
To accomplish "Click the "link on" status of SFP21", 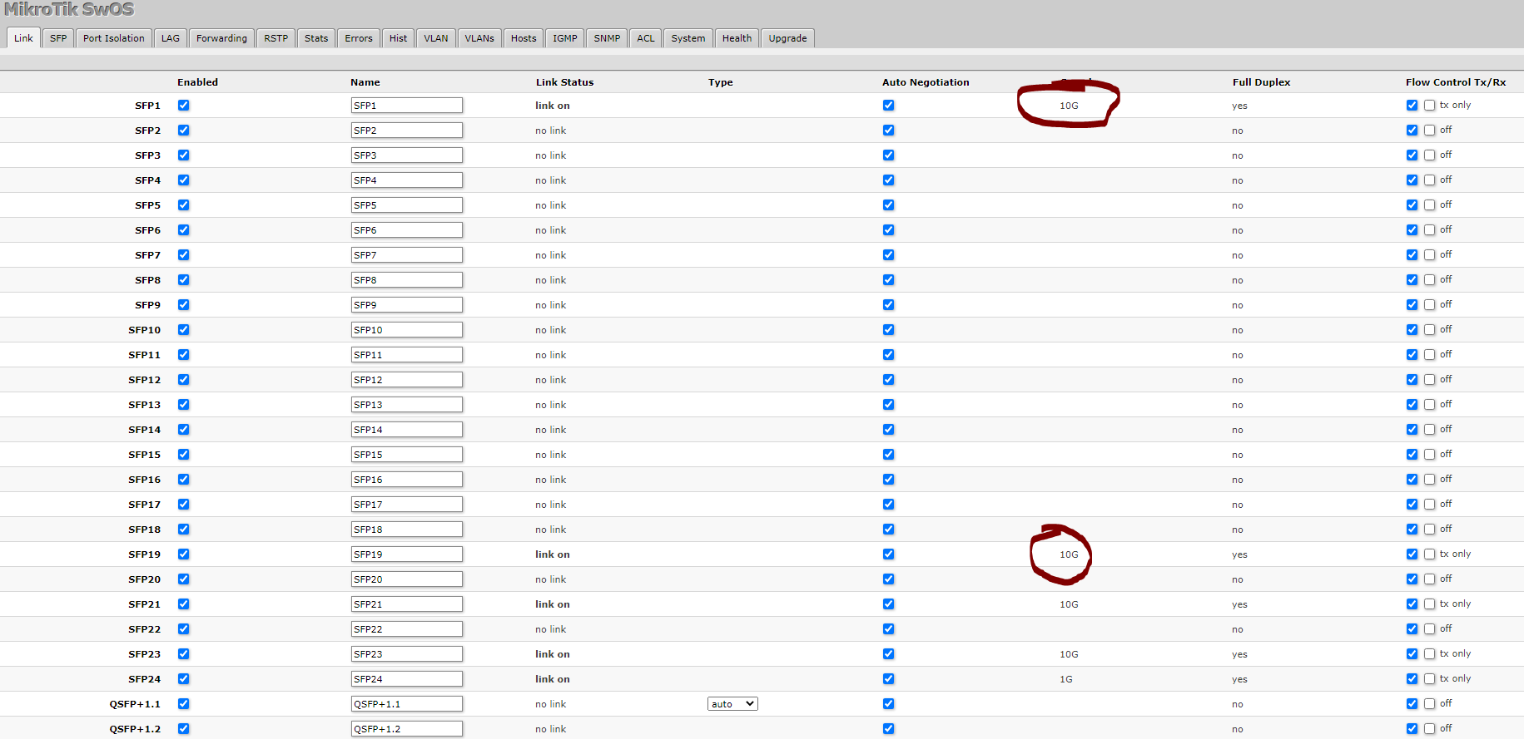I will [x=553, y=604].
